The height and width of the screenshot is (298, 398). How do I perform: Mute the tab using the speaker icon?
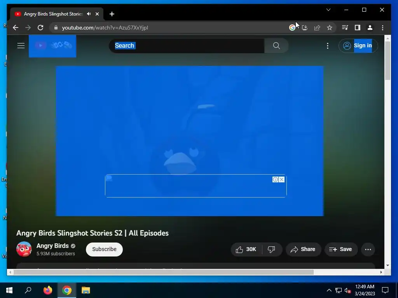pos(89,14)
